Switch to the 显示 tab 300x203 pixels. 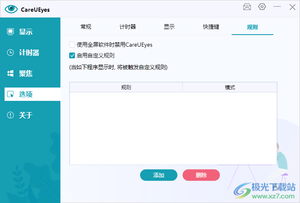(x=169, y=27)
